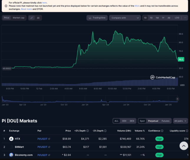Click the IOUs link in the notice
The image size is (190, 160).
tap(137, 6)
